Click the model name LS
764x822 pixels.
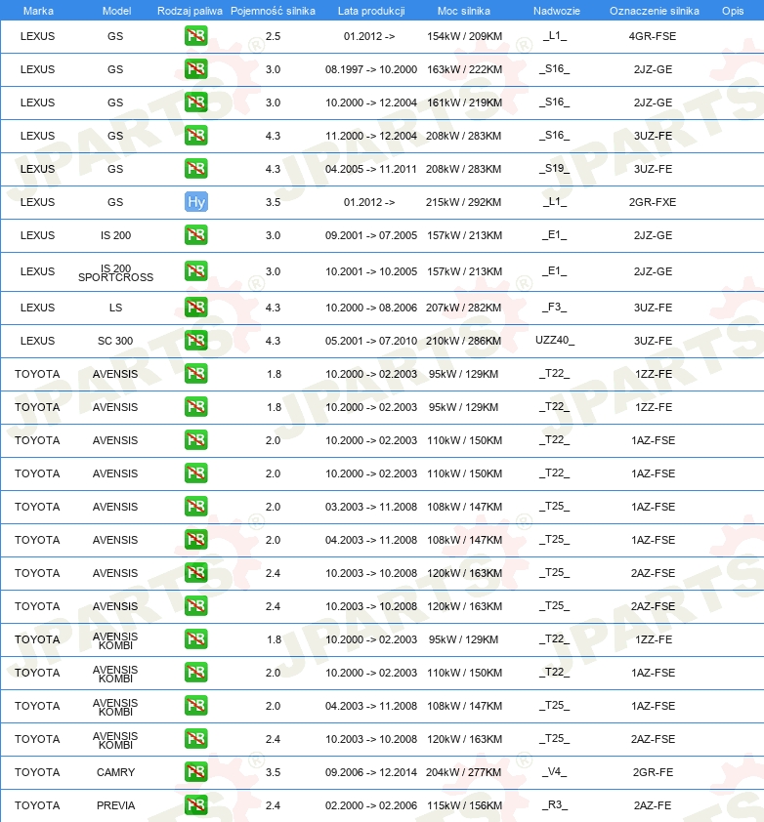tap(115, 308)
